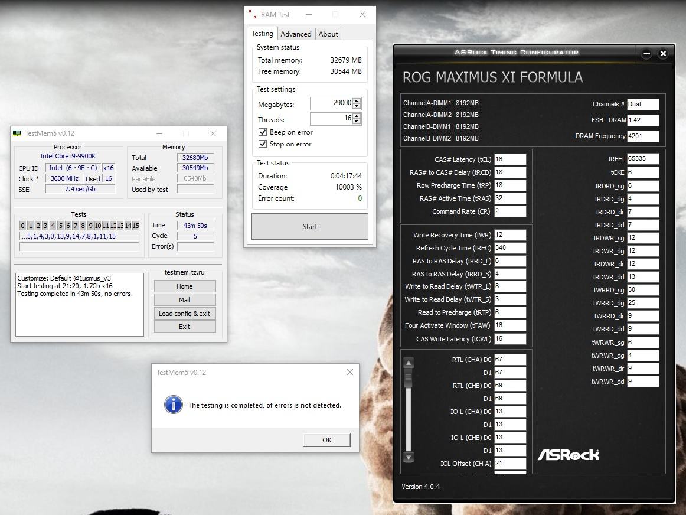Close the RAM Test window

pyautogui.click(x=362, y=14)
